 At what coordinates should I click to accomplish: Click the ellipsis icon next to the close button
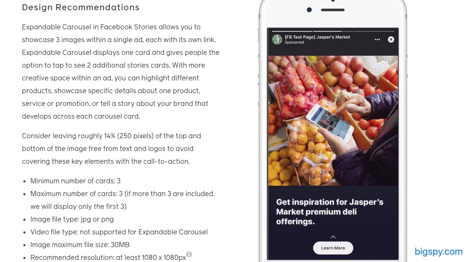coord(377,40)
